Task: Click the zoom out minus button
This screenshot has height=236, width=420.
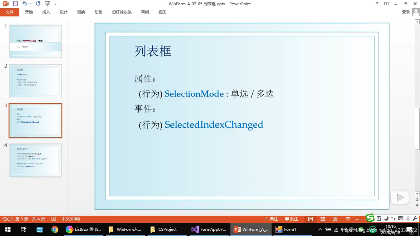Action: pyautogui.click(x=356, y=219)
